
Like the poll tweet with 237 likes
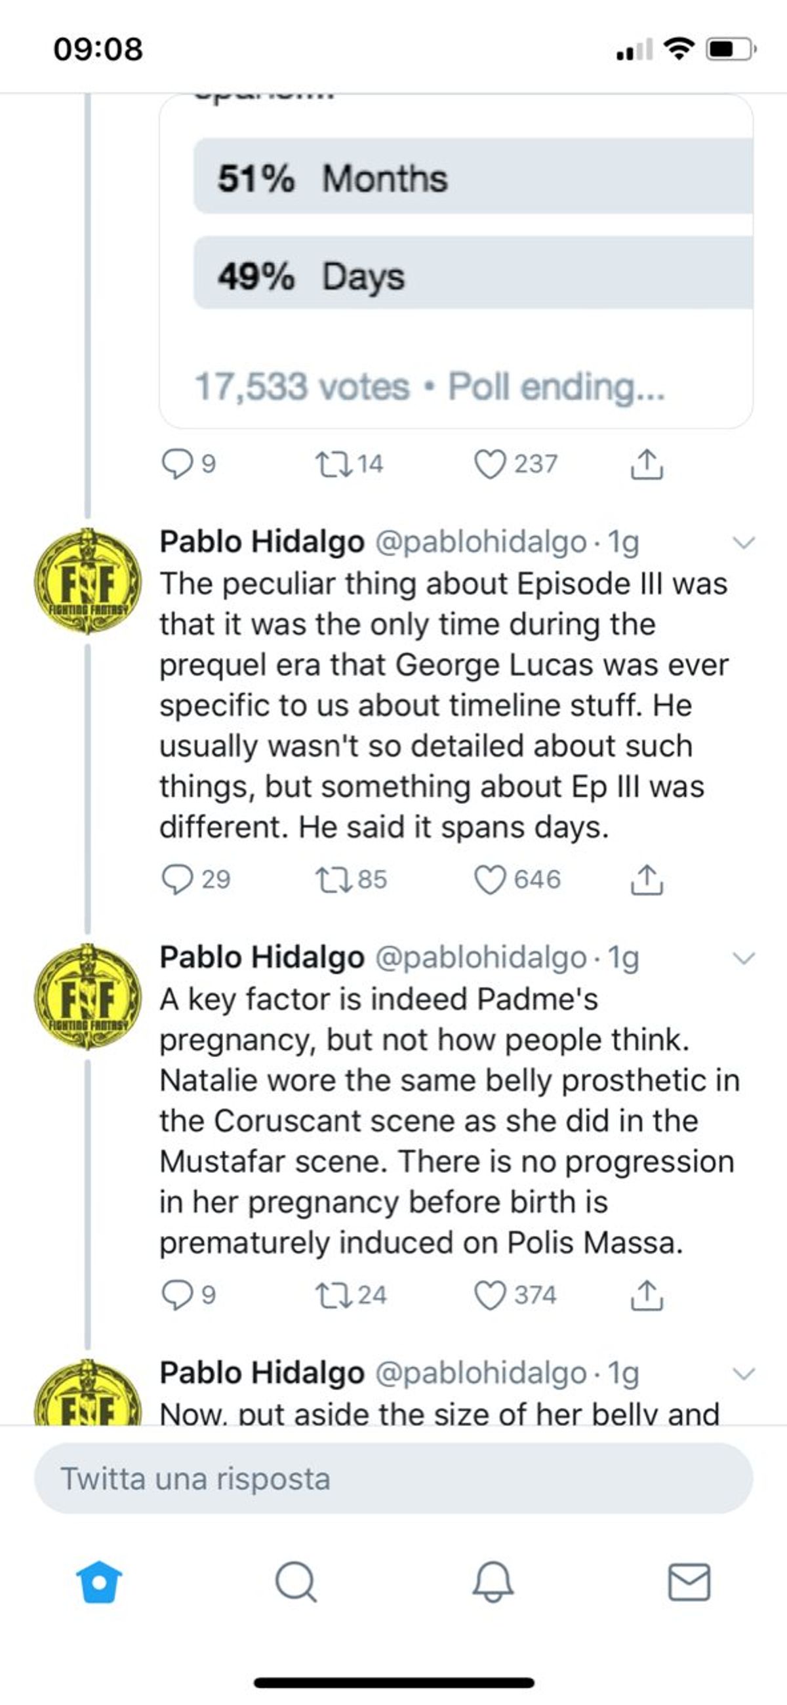[x=490, y=464]
